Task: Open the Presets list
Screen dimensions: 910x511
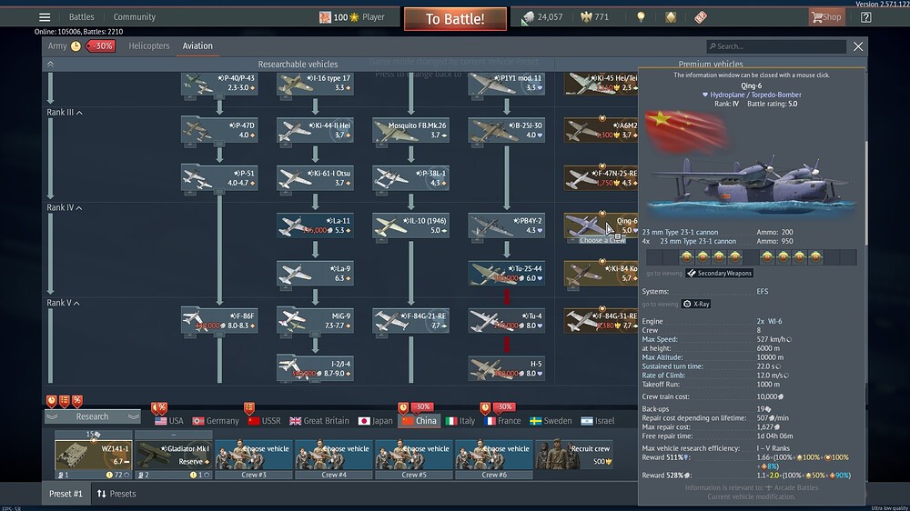Action: click(116, 494)
